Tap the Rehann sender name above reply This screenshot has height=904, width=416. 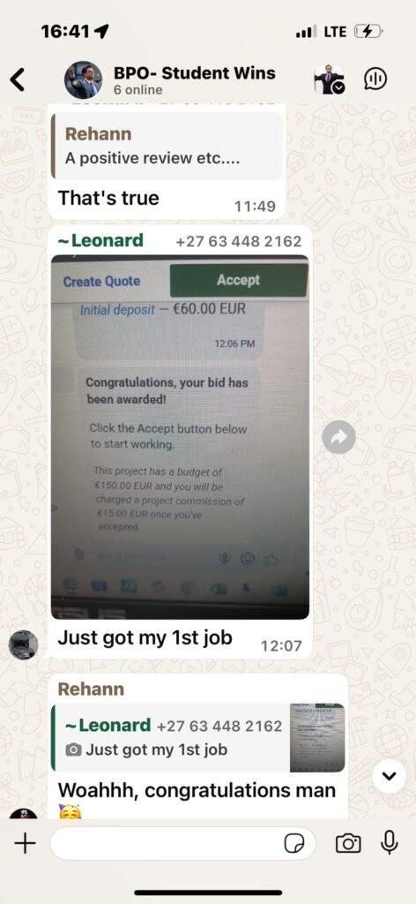(x=91, y=689)
